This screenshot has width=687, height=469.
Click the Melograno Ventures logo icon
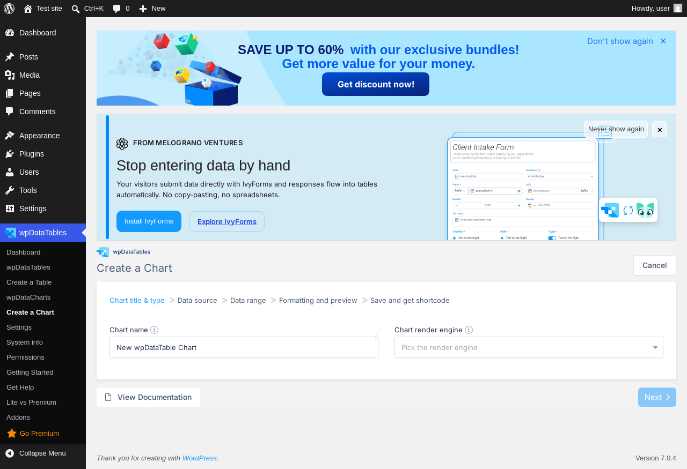122,143
